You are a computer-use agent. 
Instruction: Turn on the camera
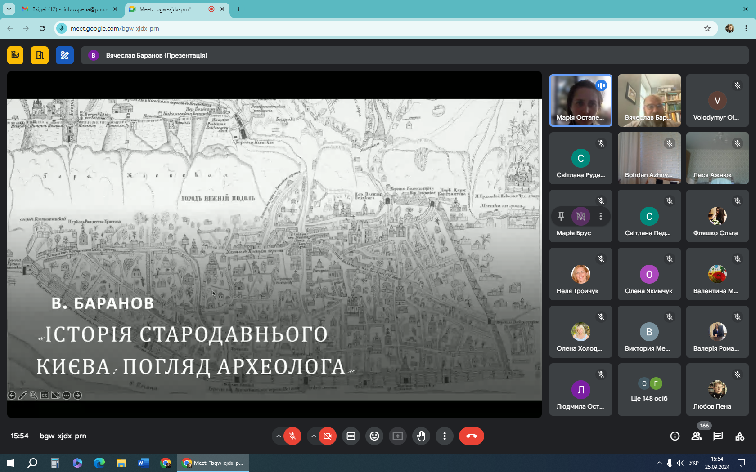[328, 436]
